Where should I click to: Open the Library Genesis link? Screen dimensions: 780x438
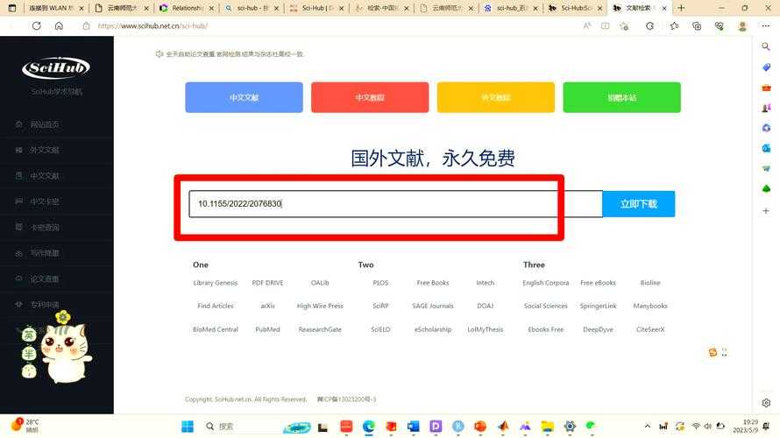[x=216, y=283]
